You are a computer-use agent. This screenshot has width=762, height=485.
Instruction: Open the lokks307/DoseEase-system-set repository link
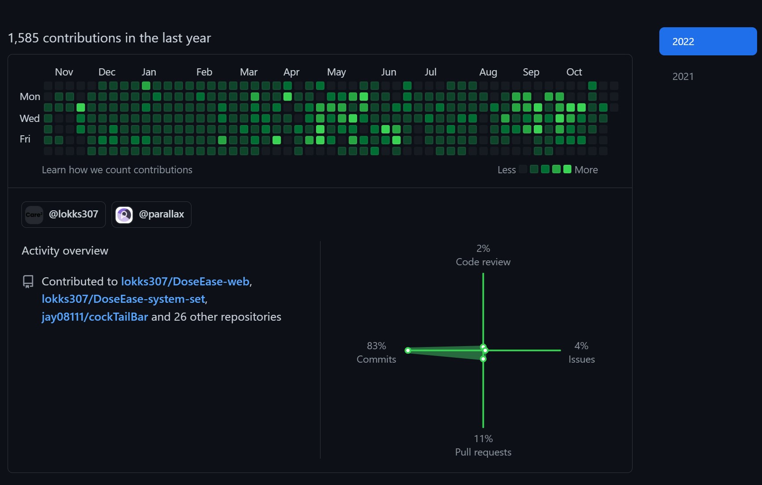point(123,299)
